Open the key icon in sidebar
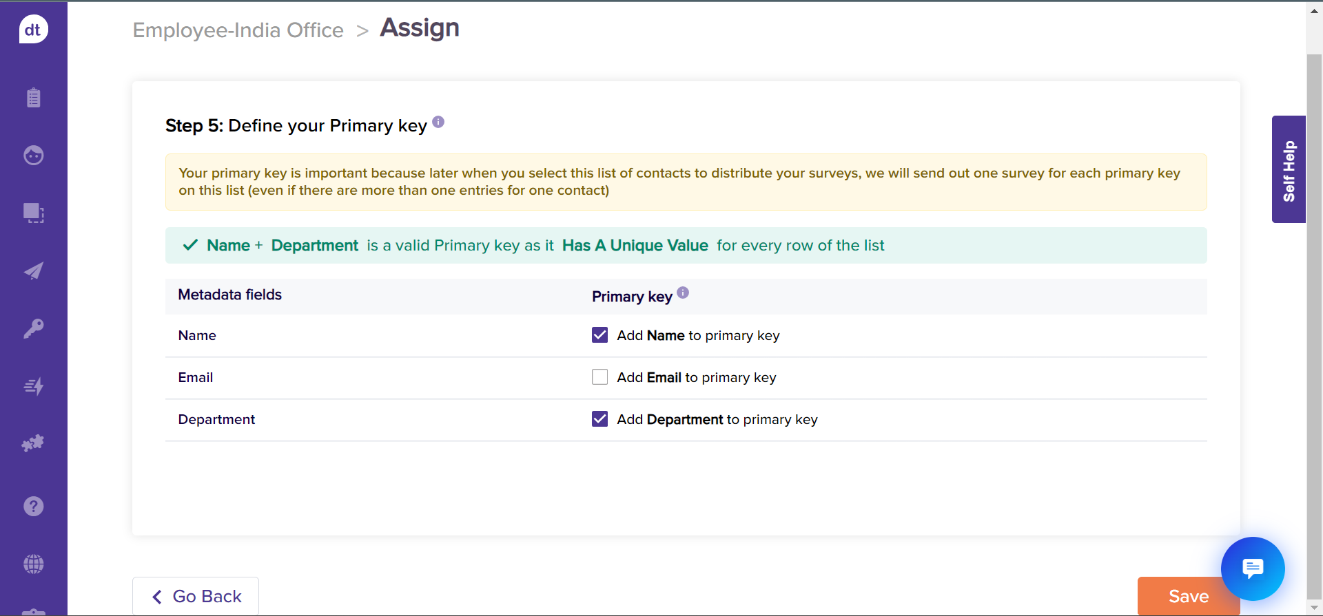This screenshot has height=616, width=1323. coord(33,328)
